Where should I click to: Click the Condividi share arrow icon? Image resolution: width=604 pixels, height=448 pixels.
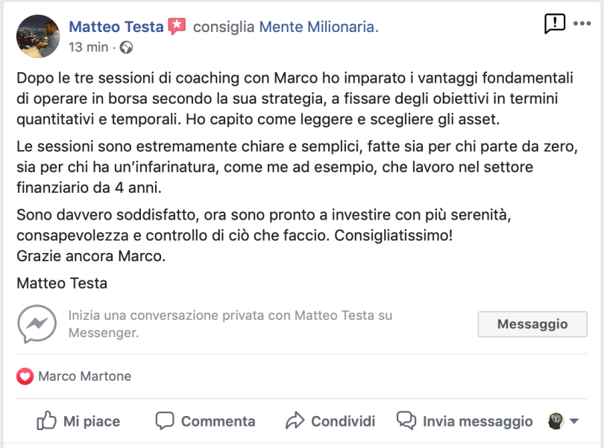[295, 420]
